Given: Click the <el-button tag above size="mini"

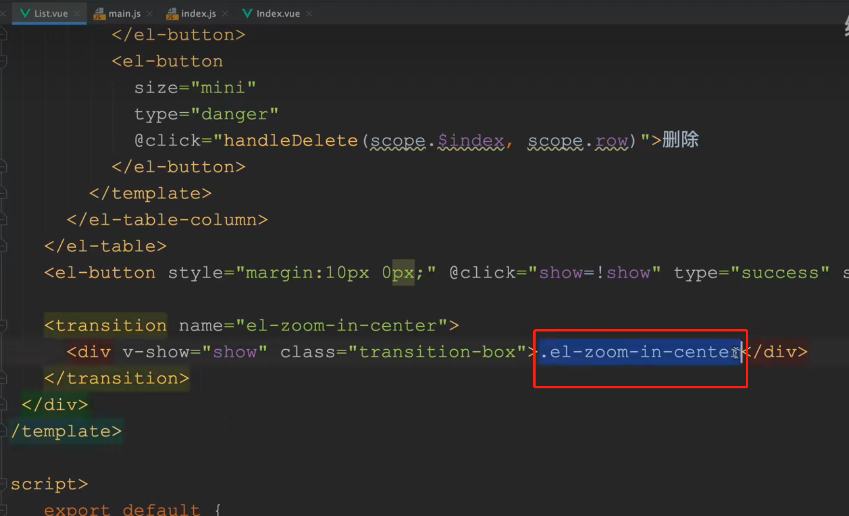Looking at the screenshot, I should click(167, 61).
